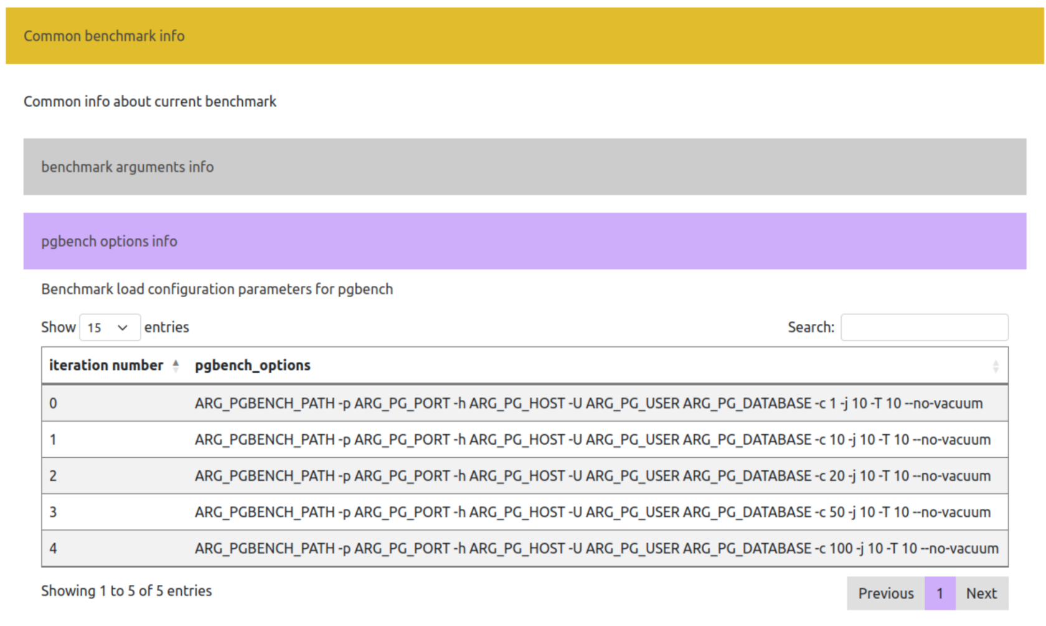Select the iteration 0 table row
Viewport: 1046px width, 626px height.
pos(524,404)
